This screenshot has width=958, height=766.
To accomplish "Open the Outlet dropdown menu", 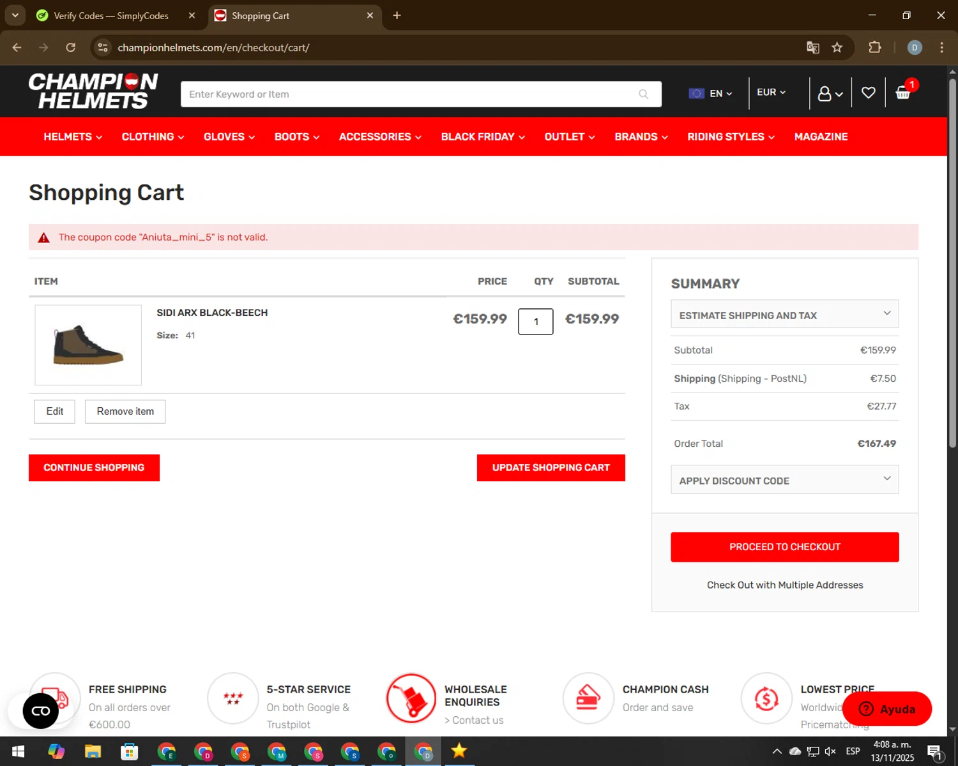I will [570, 137].
